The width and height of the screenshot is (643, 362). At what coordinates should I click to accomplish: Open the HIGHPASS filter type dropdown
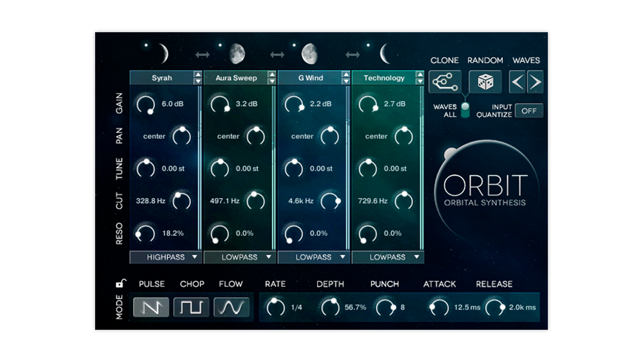(166, 257)
